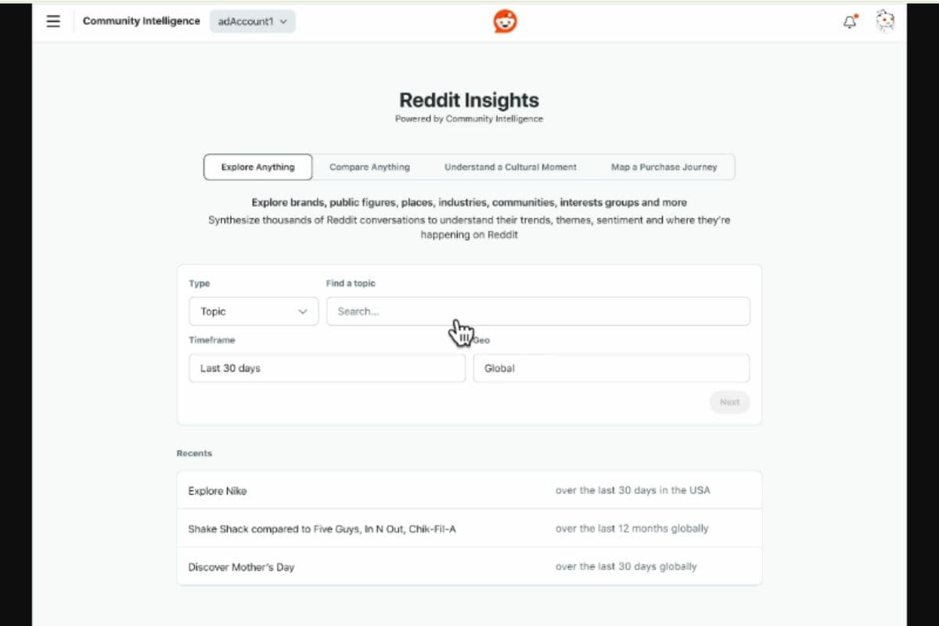
Task: Click the Reddit Insights page title
Action: [469, 100]
